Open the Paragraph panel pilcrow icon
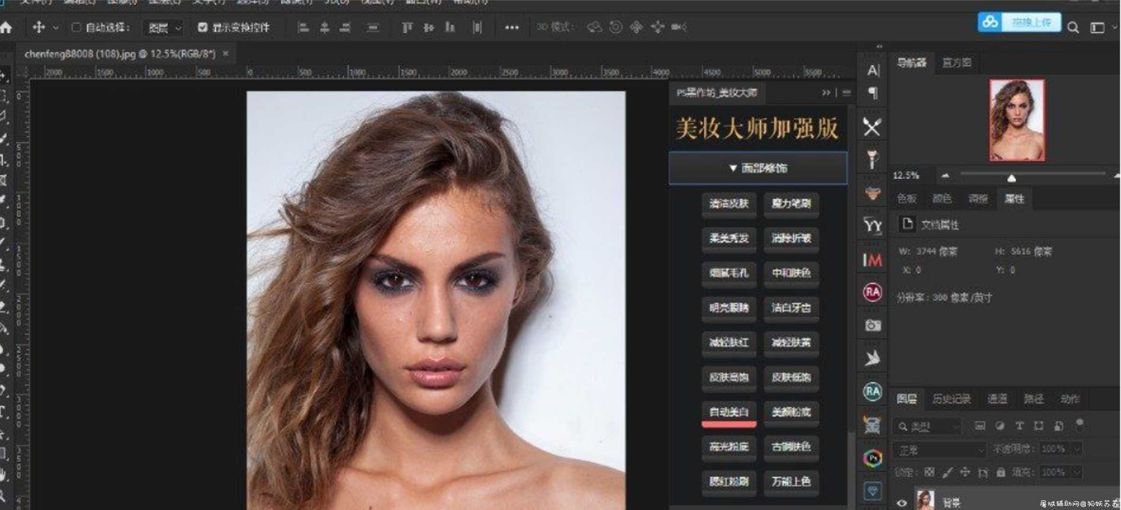This screenshot has height=510, width=1121. [873, 93]
